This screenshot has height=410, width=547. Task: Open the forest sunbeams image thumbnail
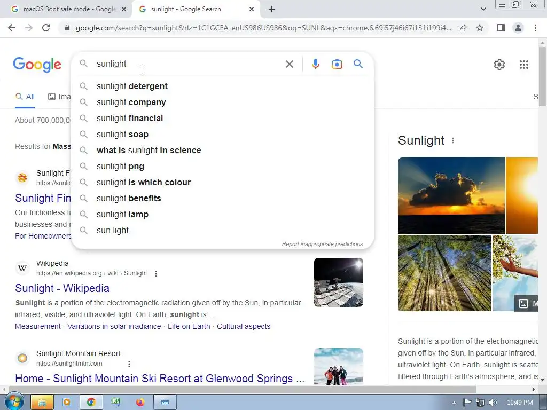pyautogui.click(x=444, y=273)
